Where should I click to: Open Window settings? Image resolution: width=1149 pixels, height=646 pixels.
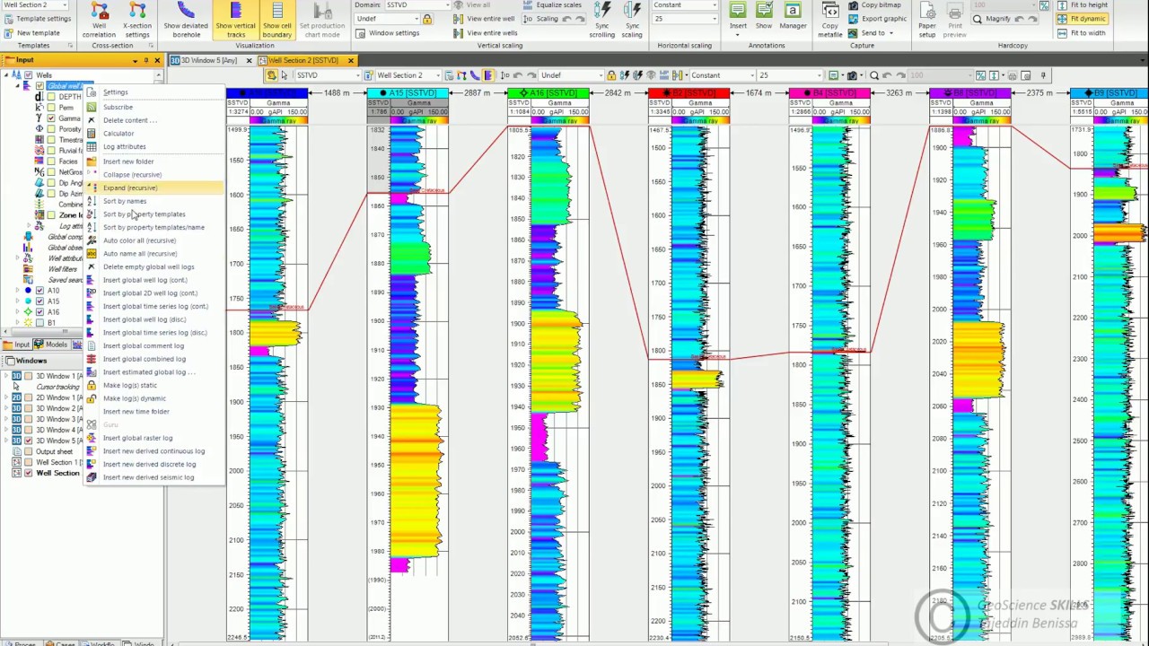pos(387,33)
